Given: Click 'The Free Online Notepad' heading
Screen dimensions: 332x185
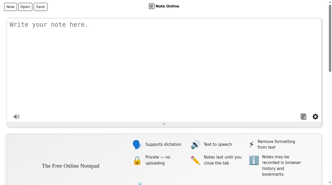Looking at the screenshot, I should tap(71, 166).
